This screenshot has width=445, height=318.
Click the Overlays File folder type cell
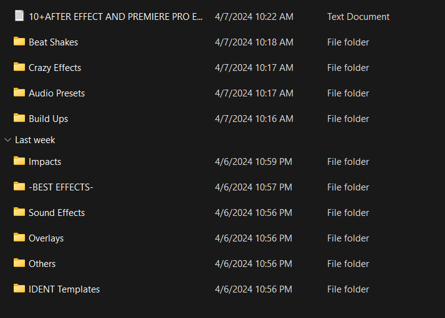[x=348, y=238]
